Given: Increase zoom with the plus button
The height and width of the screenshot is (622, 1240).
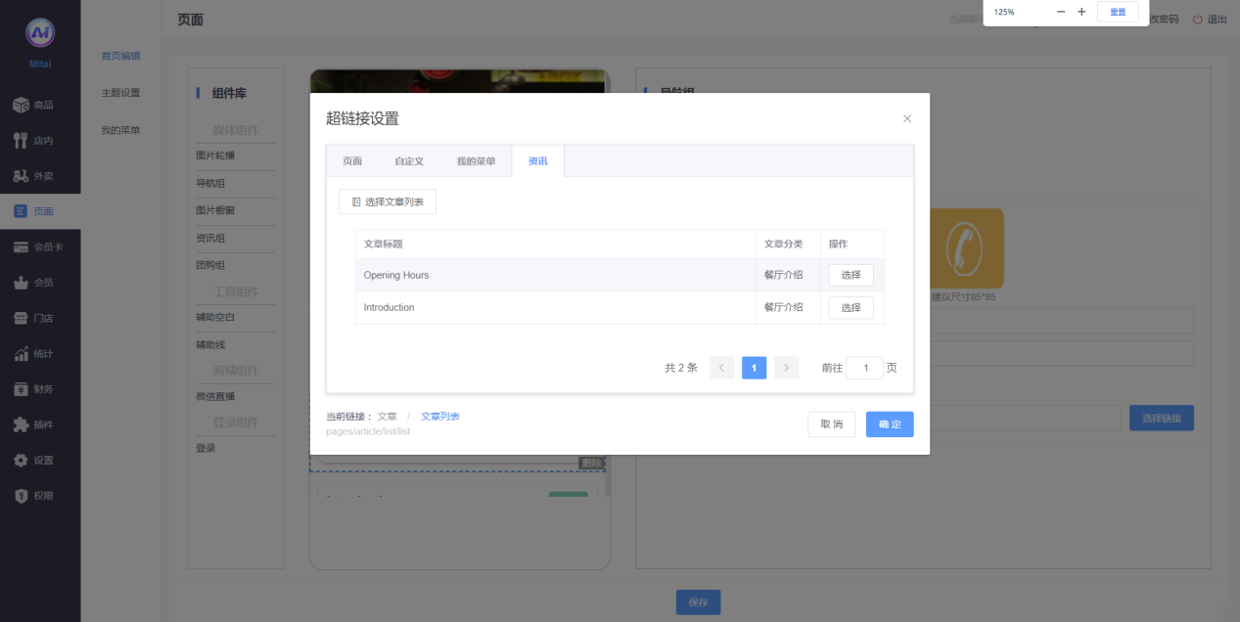Looking at the screenshot, I should [x=1081, y=12].
